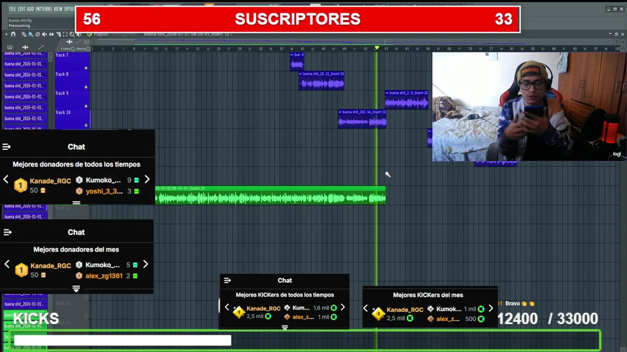Click bar 57 on the timeline ruler
The image size is (627, 352).
(386, 49)
